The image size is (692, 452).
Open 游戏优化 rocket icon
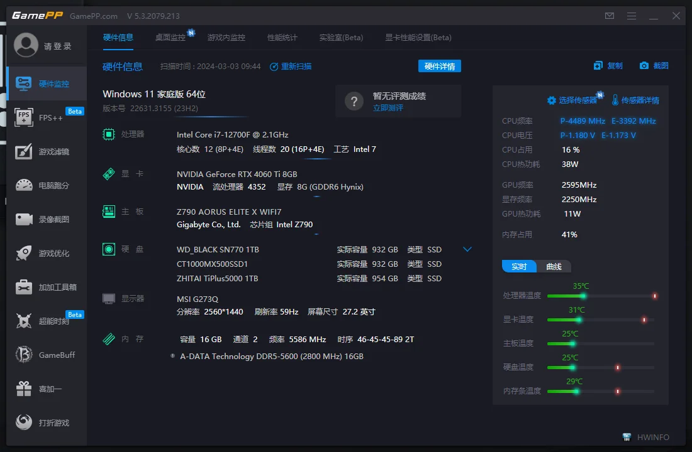click(24, 254)
